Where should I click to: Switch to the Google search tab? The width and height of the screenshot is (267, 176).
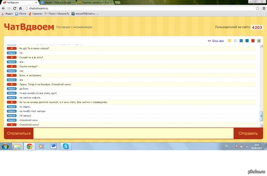click(58, 3)
